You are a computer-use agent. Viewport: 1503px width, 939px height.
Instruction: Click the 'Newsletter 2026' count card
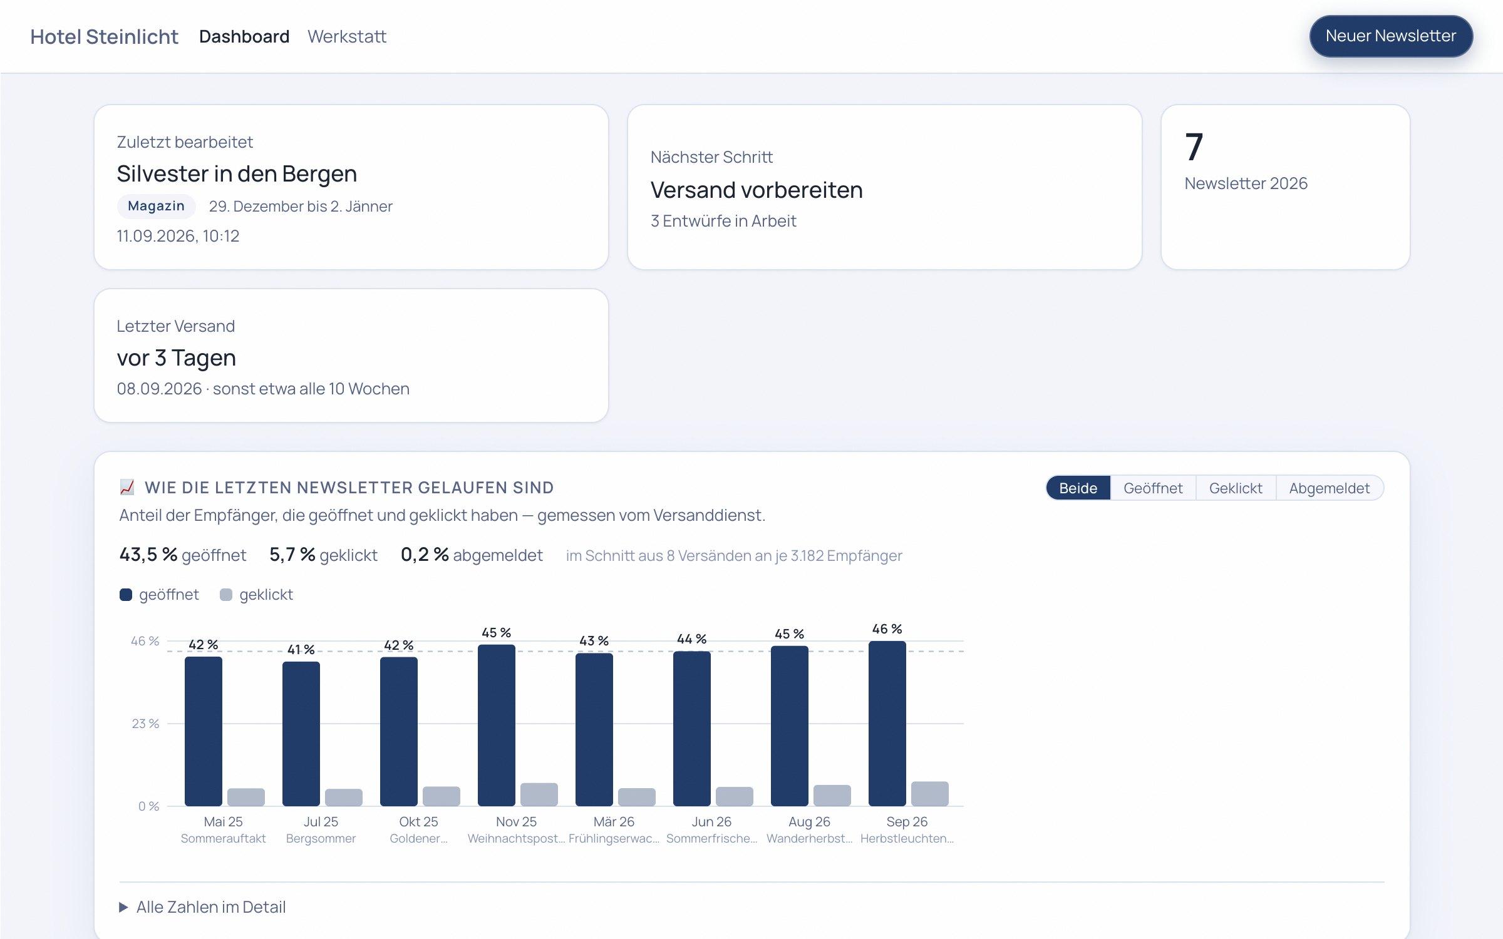(x=1286, y=187)
